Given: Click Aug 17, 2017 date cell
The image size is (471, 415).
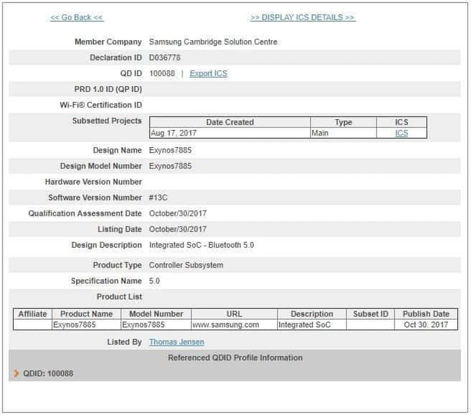Looking at the screenshot, I should [x=230, y=133].
